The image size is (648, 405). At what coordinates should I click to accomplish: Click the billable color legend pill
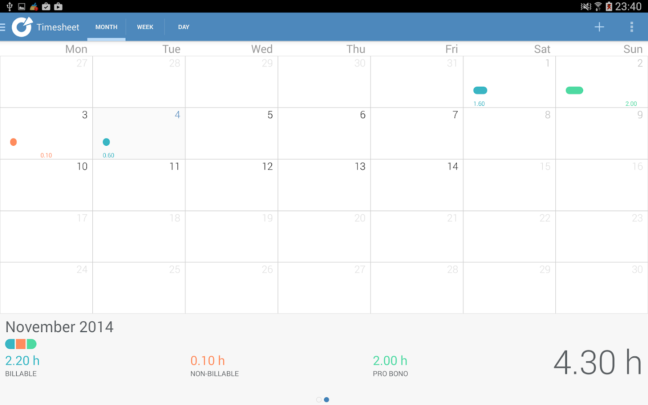pyautogui.click(x=20, y=343)
